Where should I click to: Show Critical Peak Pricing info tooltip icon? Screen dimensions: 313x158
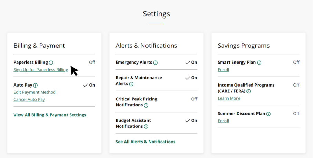coord(146,105)
